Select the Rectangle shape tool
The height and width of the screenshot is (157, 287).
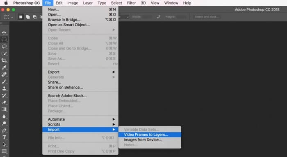[x=4, y=151]
